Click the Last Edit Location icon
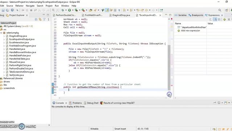The width and height of the screenshot is (232, 131). tap(138, 10)
